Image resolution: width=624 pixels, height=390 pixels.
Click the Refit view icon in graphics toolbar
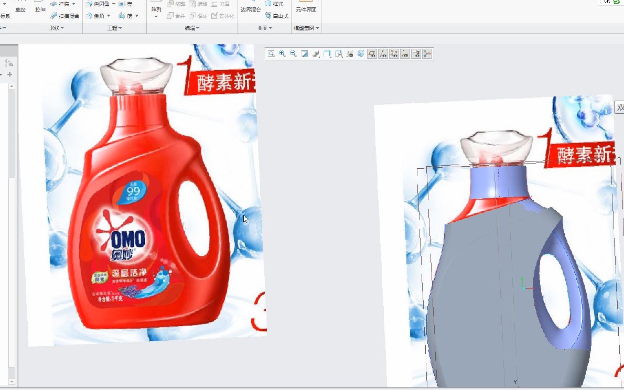coord(271,53)
